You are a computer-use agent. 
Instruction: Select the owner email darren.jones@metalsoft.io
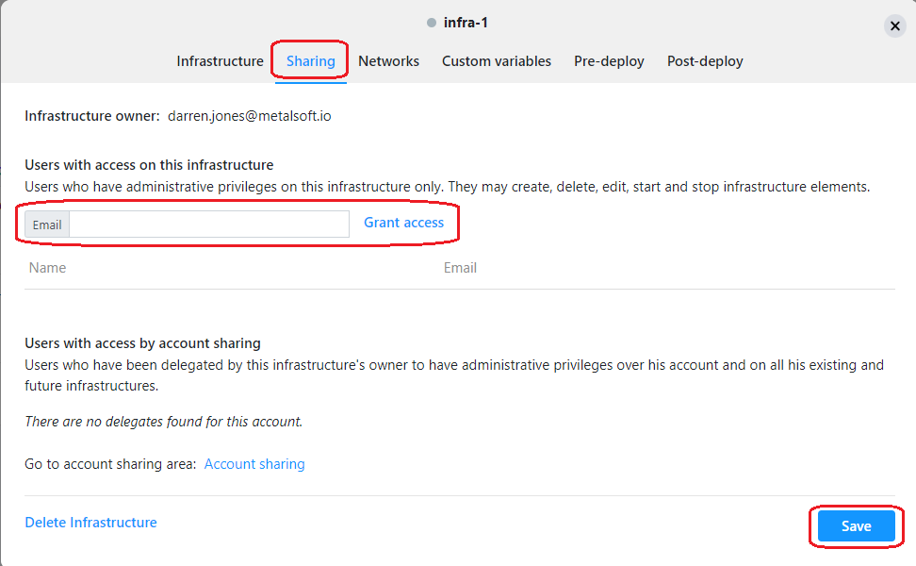pyautogui.click(x=250, y=116)
